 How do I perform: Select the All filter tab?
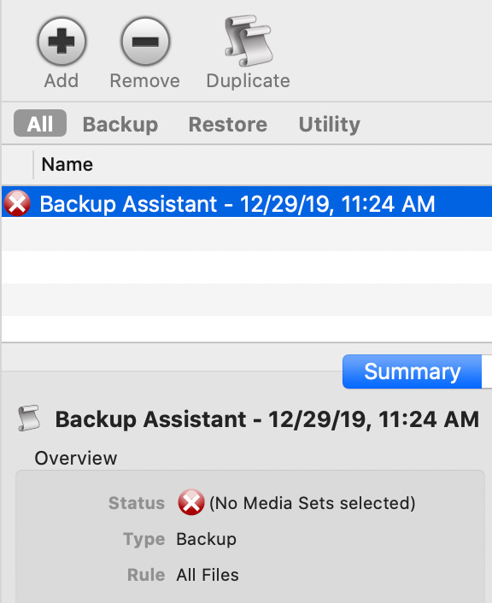pos(40,124)
